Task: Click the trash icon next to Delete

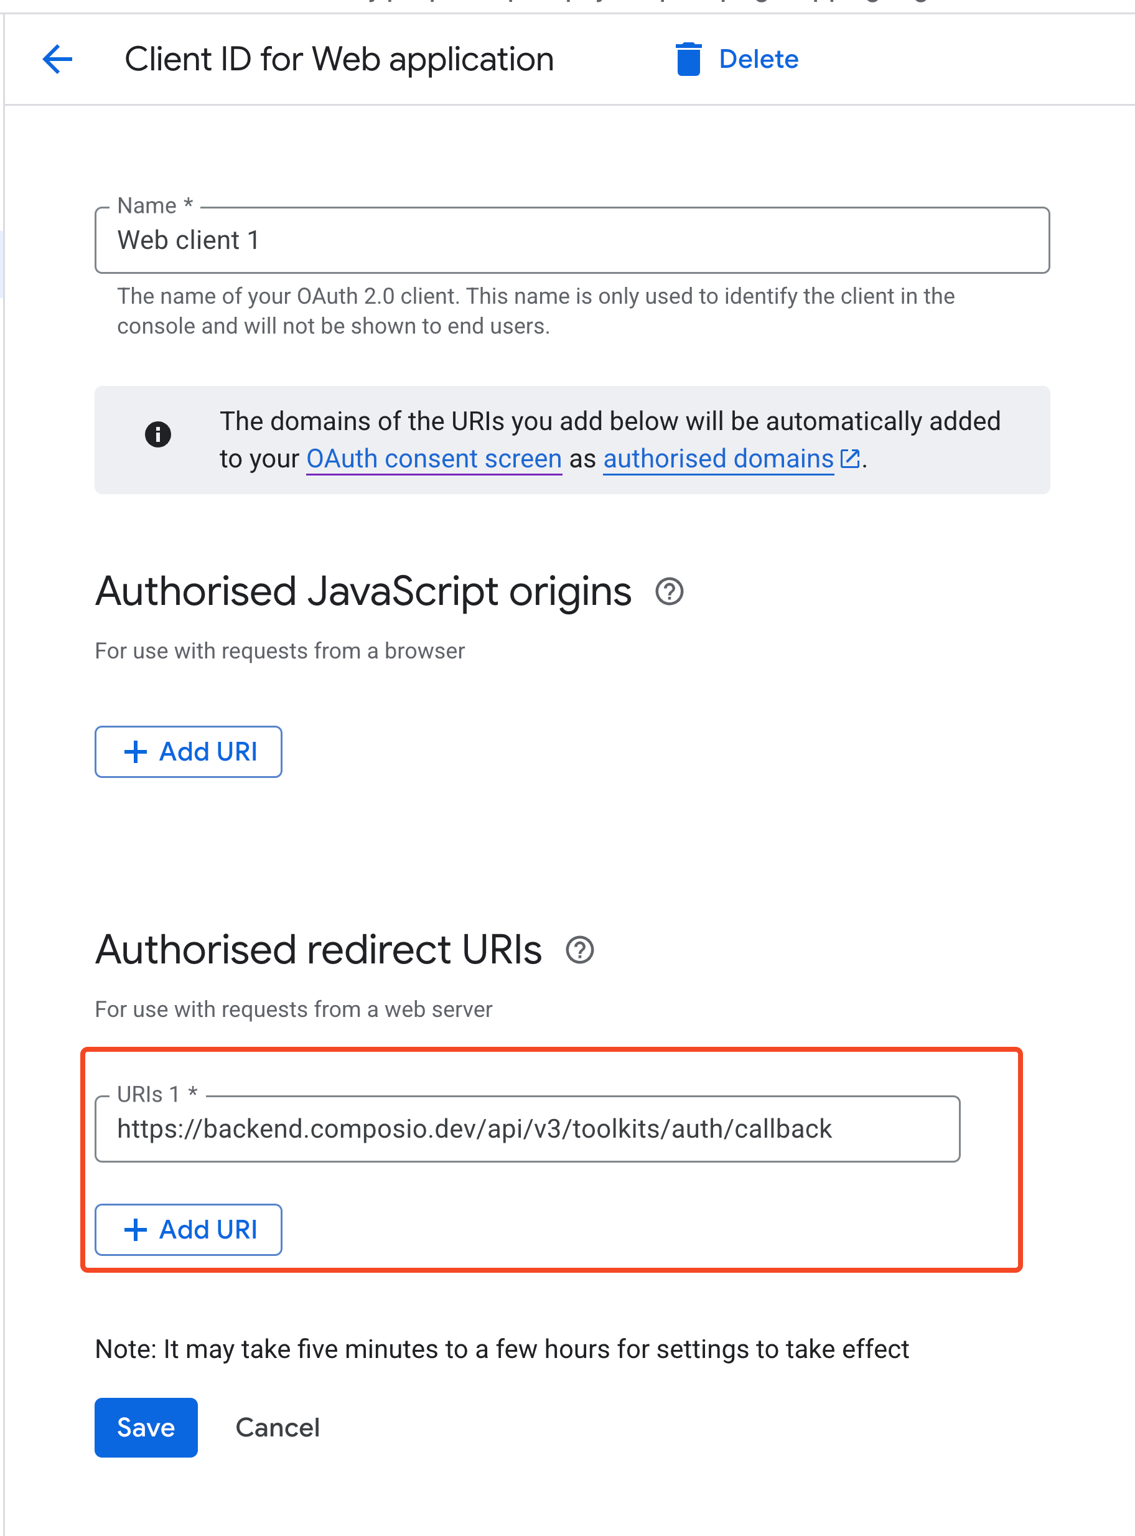Action: coord(689,59)
